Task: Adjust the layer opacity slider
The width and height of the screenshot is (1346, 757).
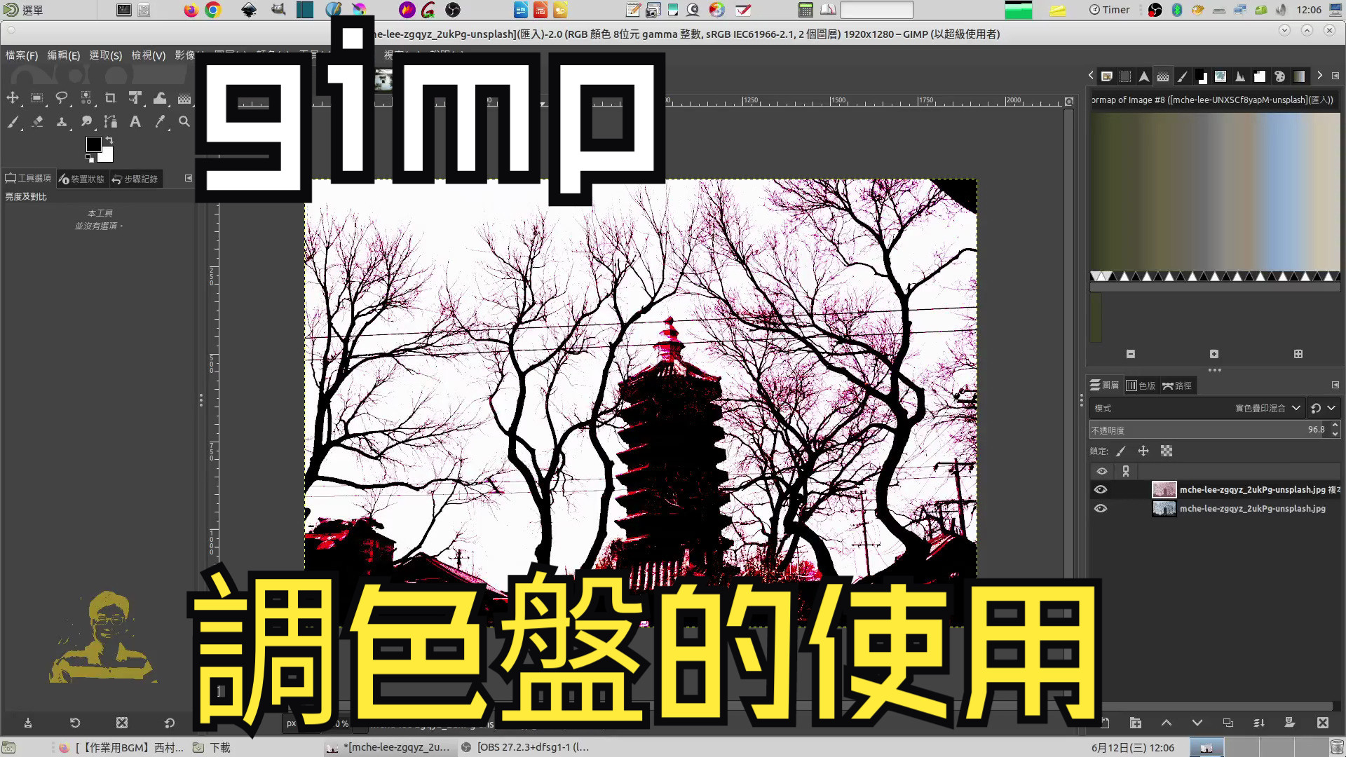Action: pyautogui.click(x=1209, y=430)
